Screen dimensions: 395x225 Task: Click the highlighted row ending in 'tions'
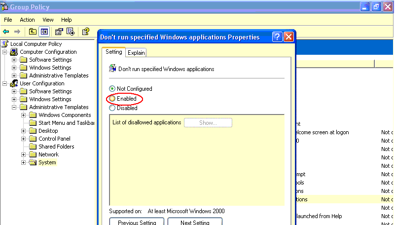(345, 199)
